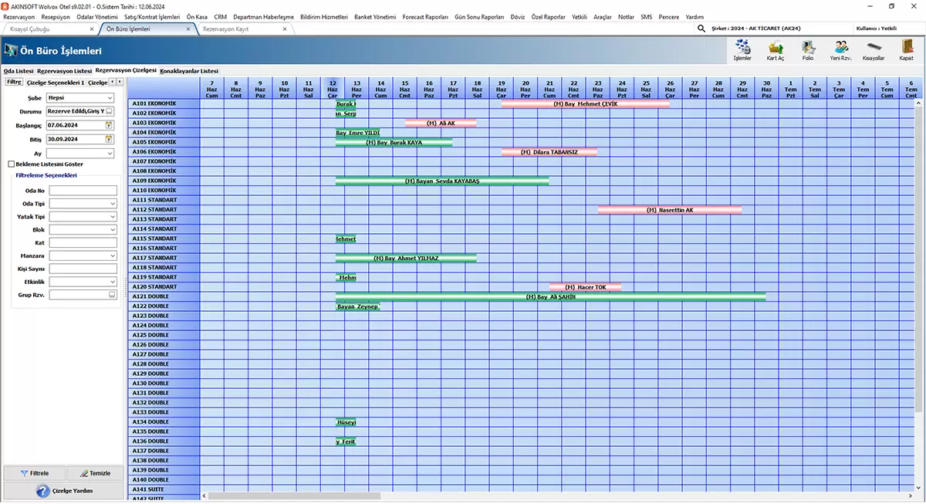Open the Başlangıç date calendar picker icon

coord(109,125)
